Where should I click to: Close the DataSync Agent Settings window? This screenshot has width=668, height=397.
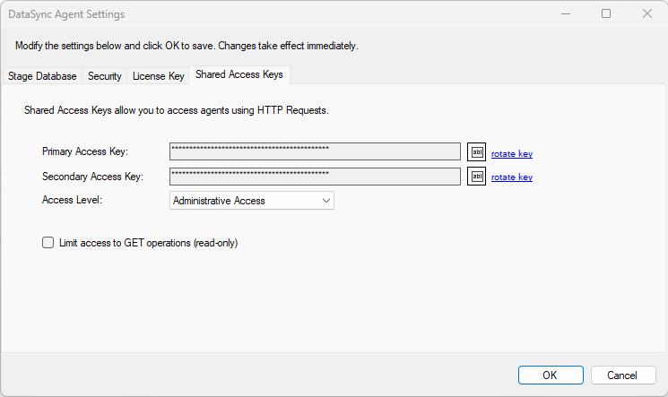click(647, 14)
